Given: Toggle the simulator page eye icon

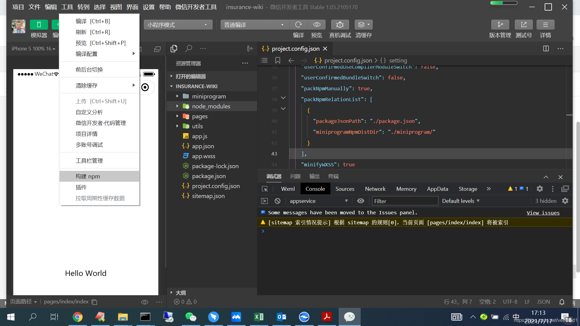Looking at the screenshot, I should [145, 302].
